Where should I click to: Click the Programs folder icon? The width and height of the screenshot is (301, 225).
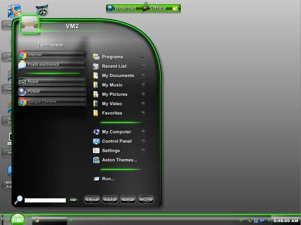pos(96,57)
